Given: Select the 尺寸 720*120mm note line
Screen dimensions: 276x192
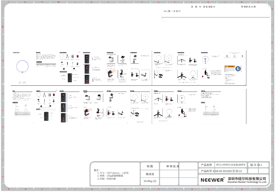Looking at the screenshot, I should 113,173.
